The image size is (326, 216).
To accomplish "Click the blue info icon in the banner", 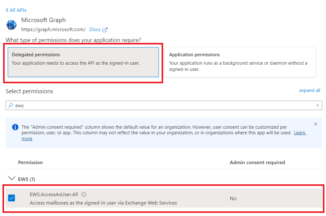I will pyautogui.click(x=15, y=127).
